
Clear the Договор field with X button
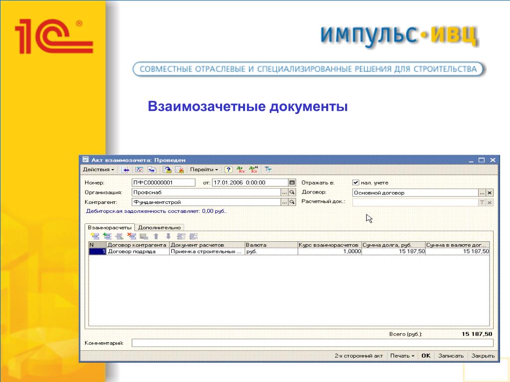pos(490,192)
